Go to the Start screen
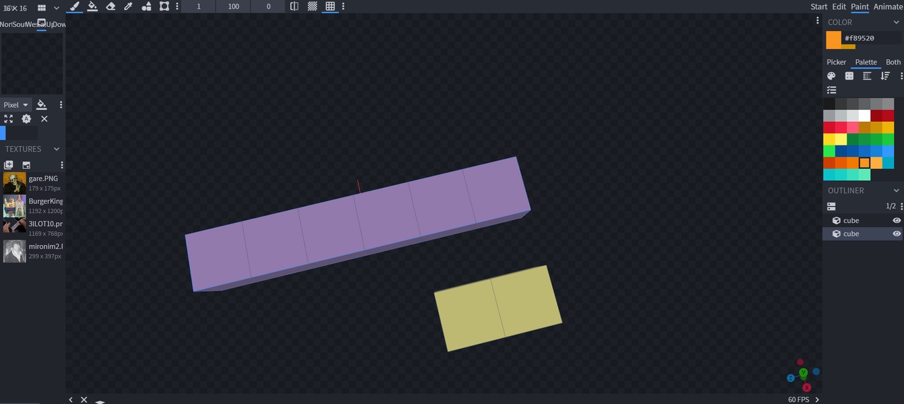Viewport: 904px width, 404px height. tap(818, 7)
